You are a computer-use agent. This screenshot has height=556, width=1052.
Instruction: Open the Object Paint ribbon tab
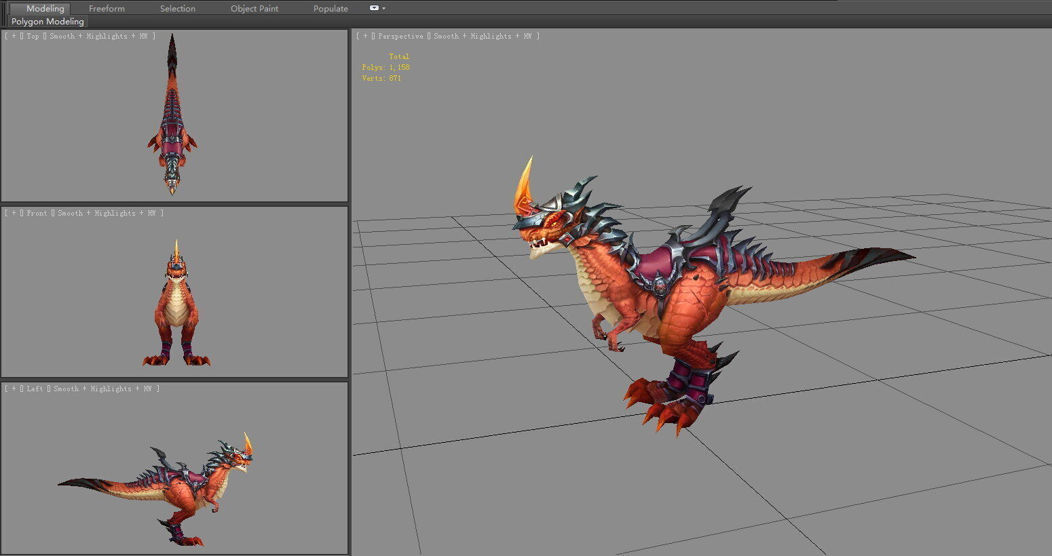(255, 8)
